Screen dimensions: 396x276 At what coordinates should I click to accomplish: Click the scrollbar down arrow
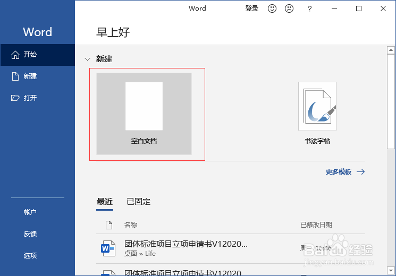[391, 271]
